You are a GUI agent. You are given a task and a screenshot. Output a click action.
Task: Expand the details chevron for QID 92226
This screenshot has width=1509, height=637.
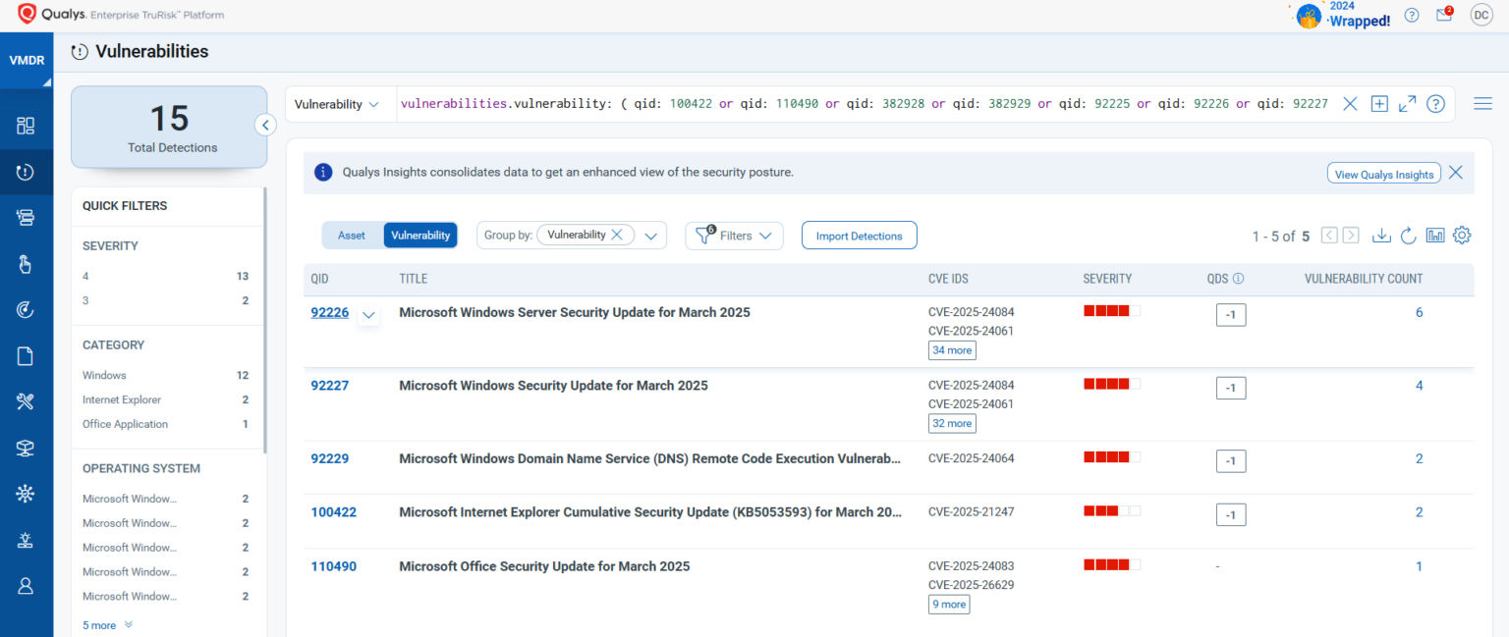(368, 315)
